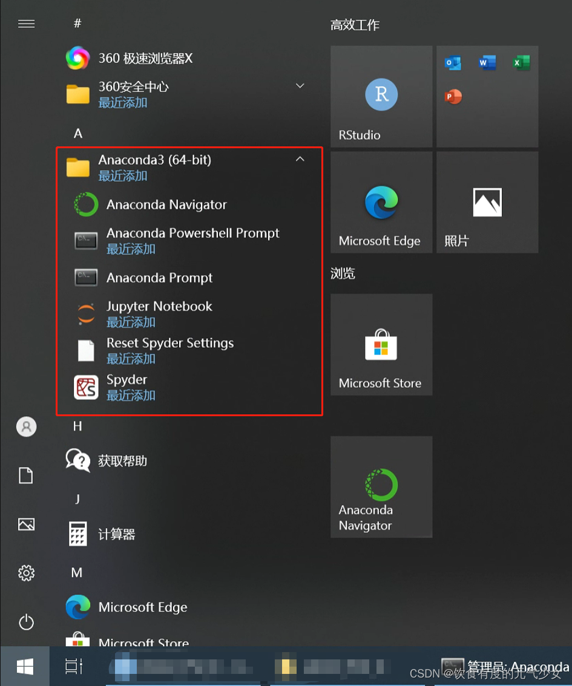
Task: Open the Anaconda Navigator pinned tile
Action: pyautogui.click(x=381, y=487)
